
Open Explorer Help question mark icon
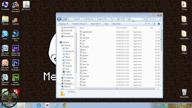point(159,24)
